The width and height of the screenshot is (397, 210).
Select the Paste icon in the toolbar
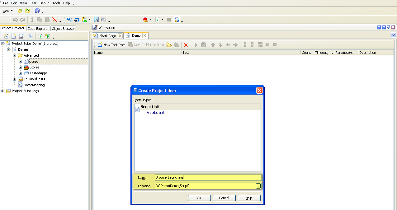47,19
